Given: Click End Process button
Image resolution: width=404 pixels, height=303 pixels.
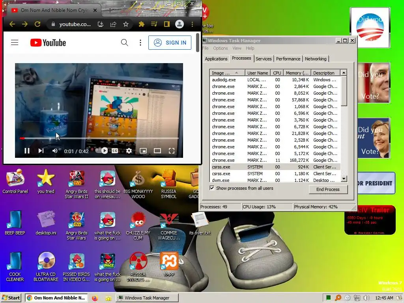Looking at the screenshot, I should tap(328, 189).
